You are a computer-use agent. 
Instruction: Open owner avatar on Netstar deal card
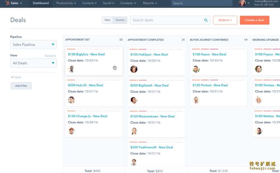coord(259,131)
